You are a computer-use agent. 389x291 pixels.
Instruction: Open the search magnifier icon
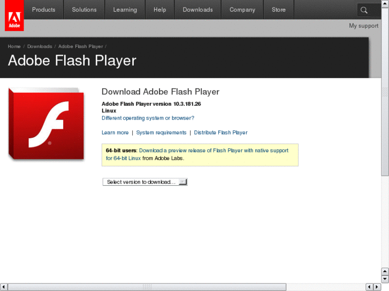pos(364,10)
